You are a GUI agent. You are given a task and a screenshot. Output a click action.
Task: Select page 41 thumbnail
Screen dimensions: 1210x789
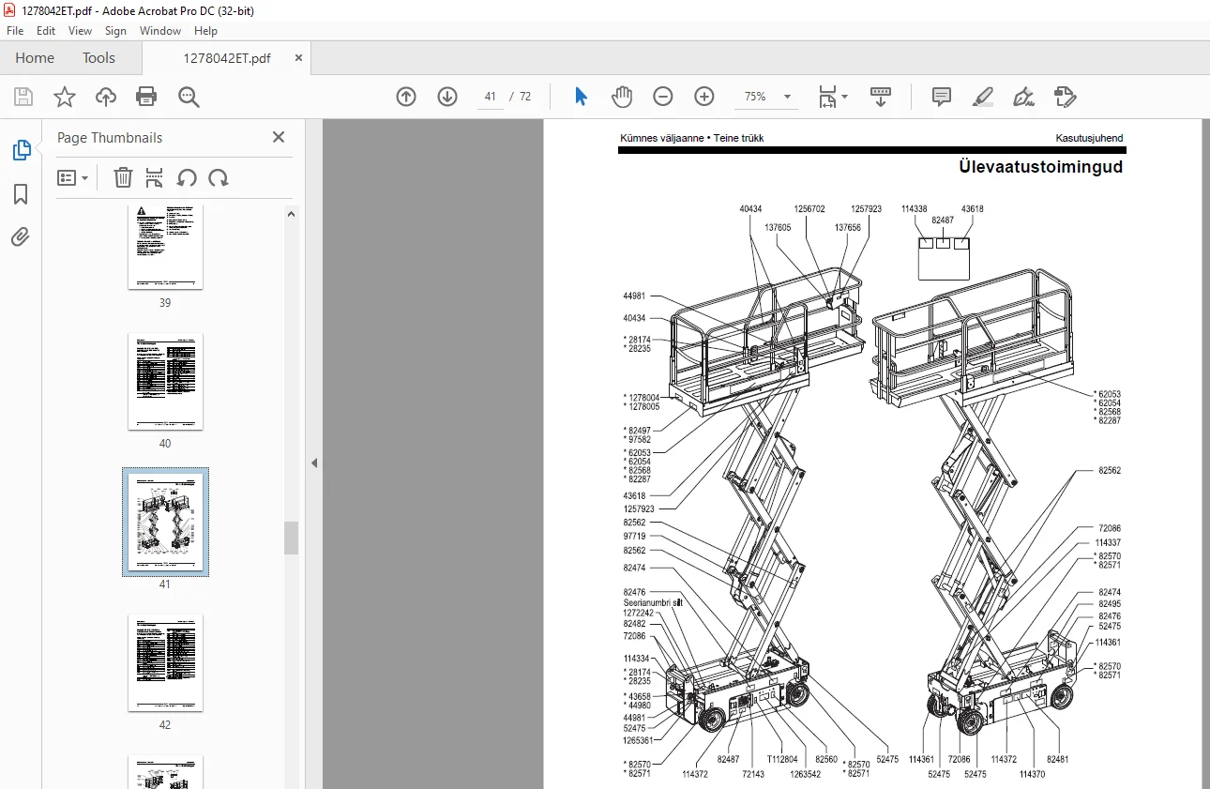165,522
